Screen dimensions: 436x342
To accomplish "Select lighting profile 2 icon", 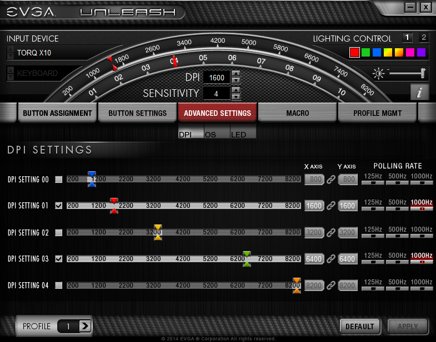I will 424,38.
